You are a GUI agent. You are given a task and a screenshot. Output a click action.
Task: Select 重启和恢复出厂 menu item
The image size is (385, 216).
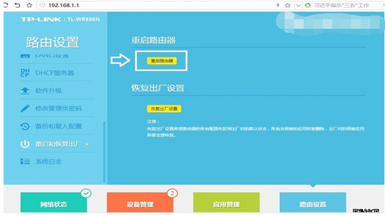click(58, 144)
